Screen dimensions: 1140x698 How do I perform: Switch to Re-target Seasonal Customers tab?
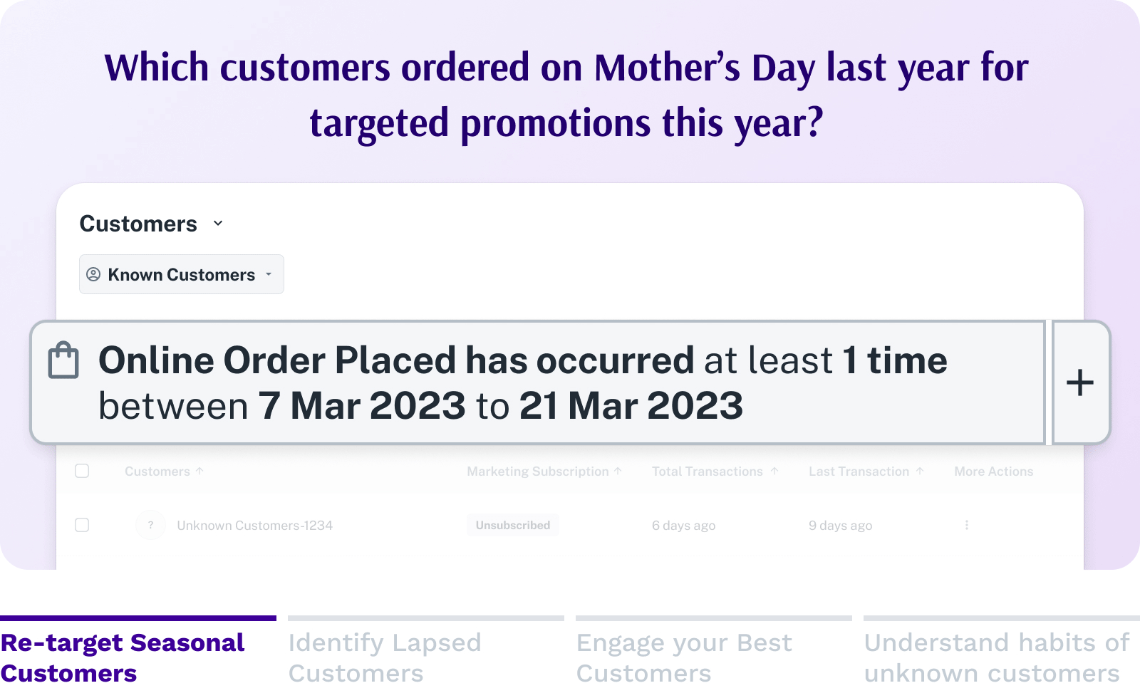(123, 657)
